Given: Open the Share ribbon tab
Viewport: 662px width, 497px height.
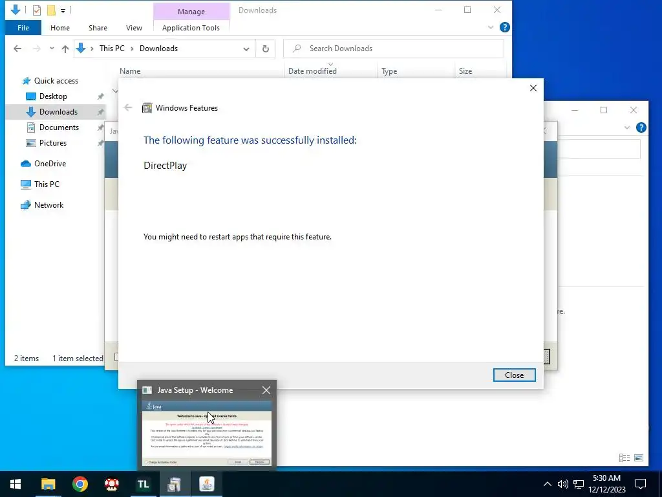Looking at the screenshot, I should 98,28.
